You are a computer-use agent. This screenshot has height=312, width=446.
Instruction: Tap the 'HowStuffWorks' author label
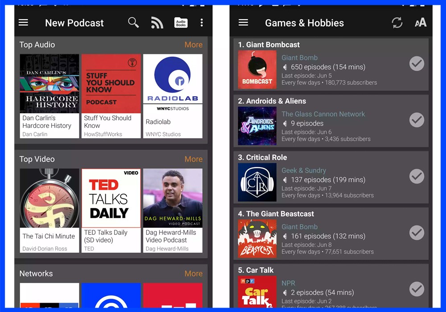[x=103, y=134]
